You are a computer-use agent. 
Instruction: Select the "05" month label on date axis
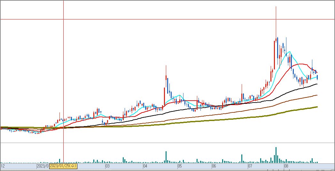click(x=180, y=166)
